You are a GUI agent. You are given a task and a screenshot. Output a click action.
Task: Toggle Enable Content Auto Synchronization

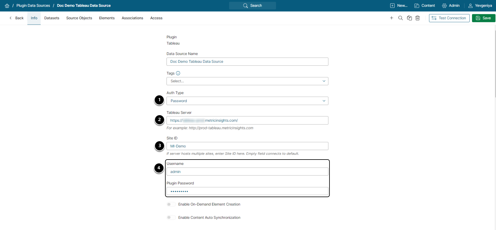[x=171, y=218]
